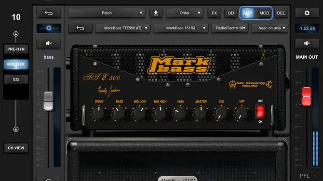The width and height of the screenshot is (323, 181).
Task: Click the top signal chain arrow icon
Action: click(16, 34)
